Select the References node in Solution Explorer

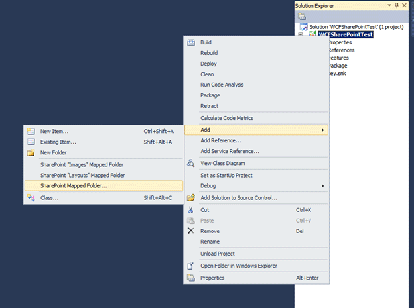point(342,50)
